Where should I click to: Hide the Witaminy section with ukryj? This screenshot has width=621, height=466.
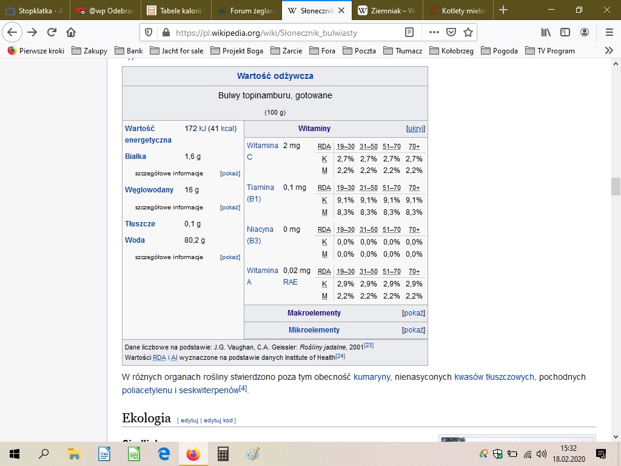click(415, 129)
